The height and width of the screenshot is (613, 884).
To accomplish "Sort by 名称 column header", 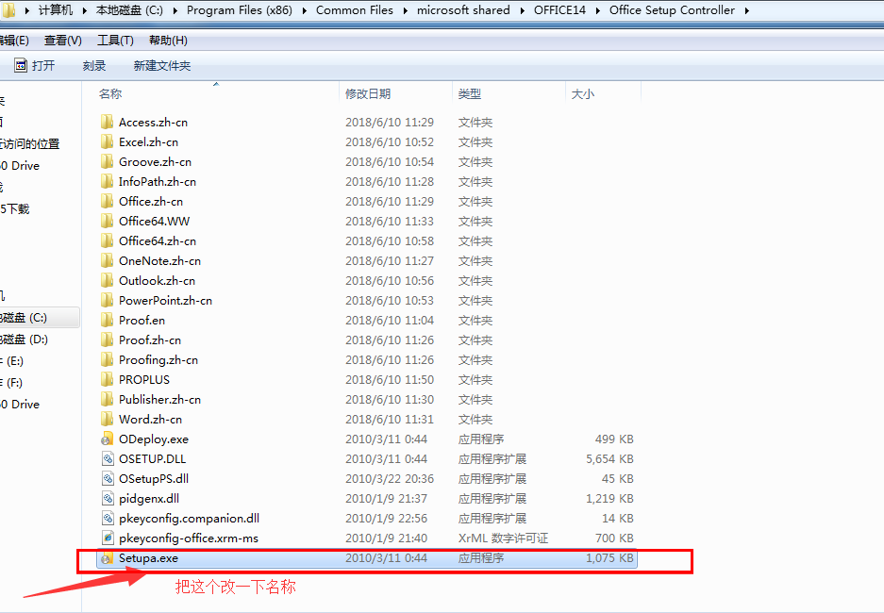I will [110, 93].
